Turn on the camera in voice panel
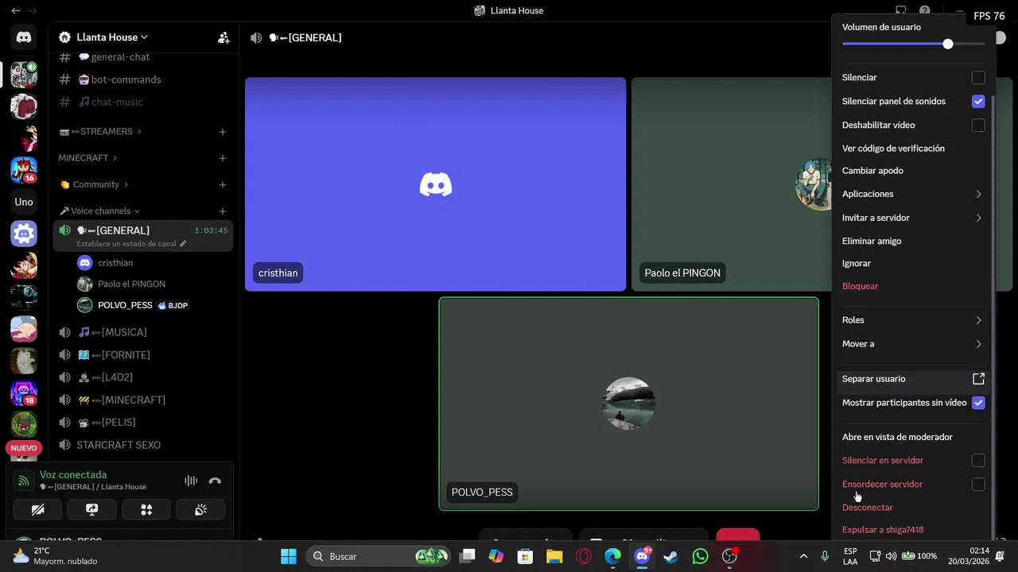The image size is (1018, 572). coord(37,509)
